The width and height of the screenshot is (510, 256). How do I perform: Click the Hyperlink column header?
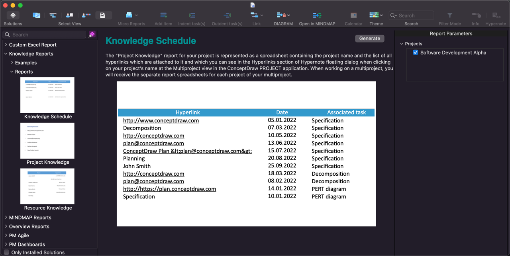click(188, 112)
